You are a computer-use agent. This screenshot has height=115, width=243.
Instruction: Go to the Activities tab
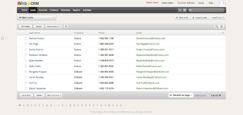tap(87, 10)
